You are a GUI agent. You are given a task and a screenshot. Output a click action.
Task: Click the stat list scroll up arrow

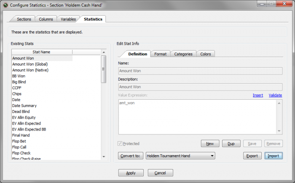(104, 52)
